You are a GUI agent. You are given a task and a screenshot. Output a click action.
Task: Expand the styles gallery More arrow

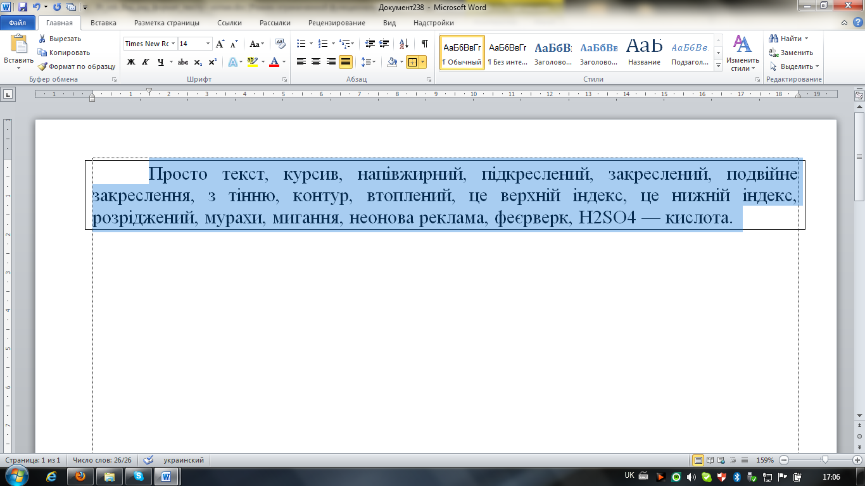click(718, 65)
